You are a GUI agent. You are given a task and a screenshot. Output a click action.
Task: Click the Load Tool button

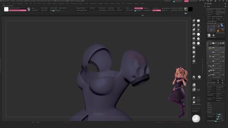coord(211,10)
